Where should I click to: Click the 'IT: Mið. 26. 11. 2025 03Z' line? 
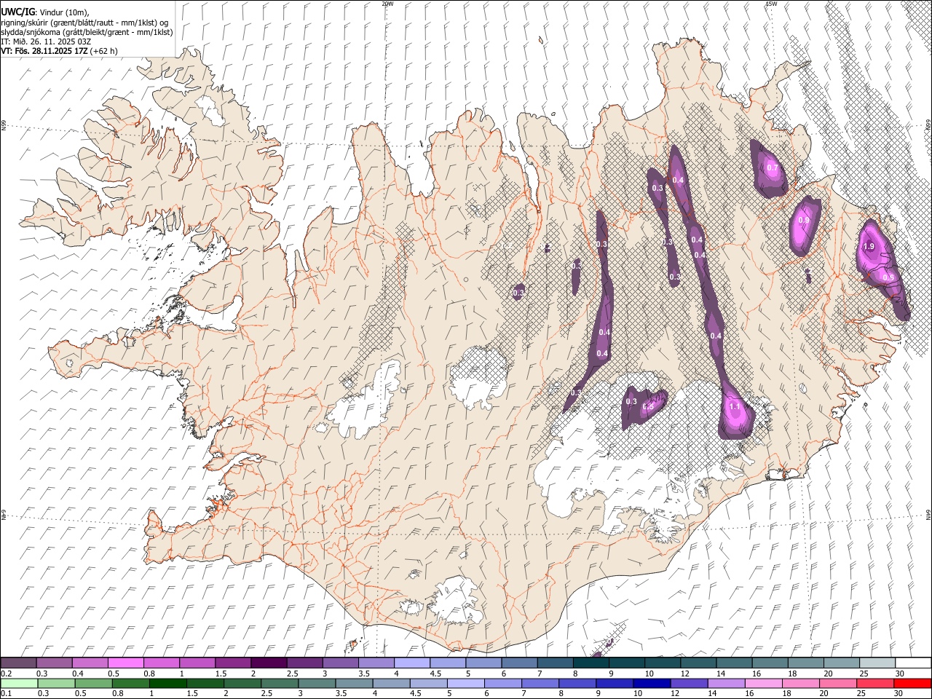46,42
